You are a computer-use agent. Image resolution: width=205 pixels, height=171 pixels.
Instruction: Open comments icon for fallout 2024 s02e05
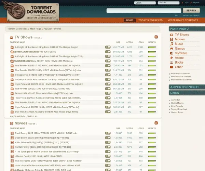[108, 93]
